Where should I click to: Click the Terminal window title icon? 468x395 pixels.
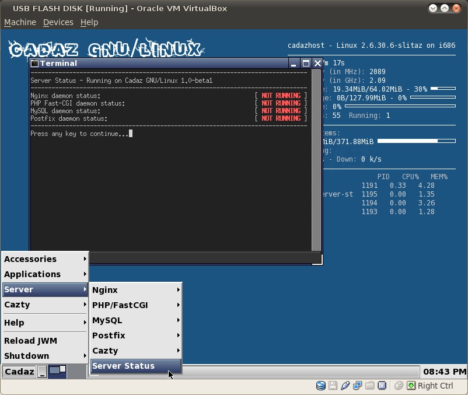[x=34, y=64]
